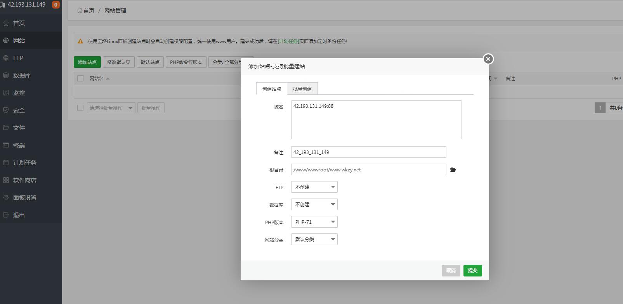Click the 数据库 database icon in sidebar
This screenshot has height=304, width=623.
[6, 75]
